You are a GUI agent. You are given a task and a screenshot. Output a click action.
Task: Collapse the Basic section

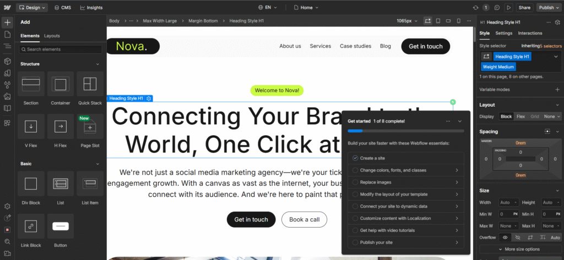tap(97, 164)
